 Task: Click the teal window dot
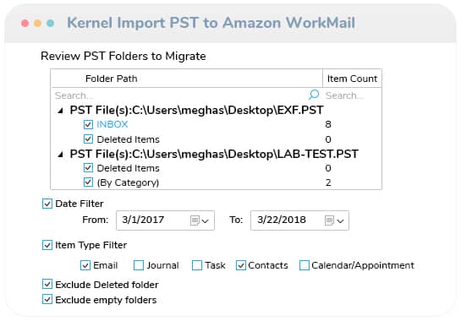point(50,23)
